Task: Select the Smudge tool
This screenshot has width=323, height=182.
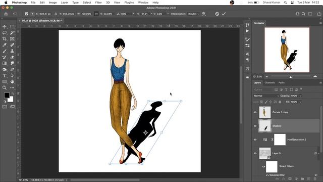Action: pyautogui.click(x=12, y=63)
